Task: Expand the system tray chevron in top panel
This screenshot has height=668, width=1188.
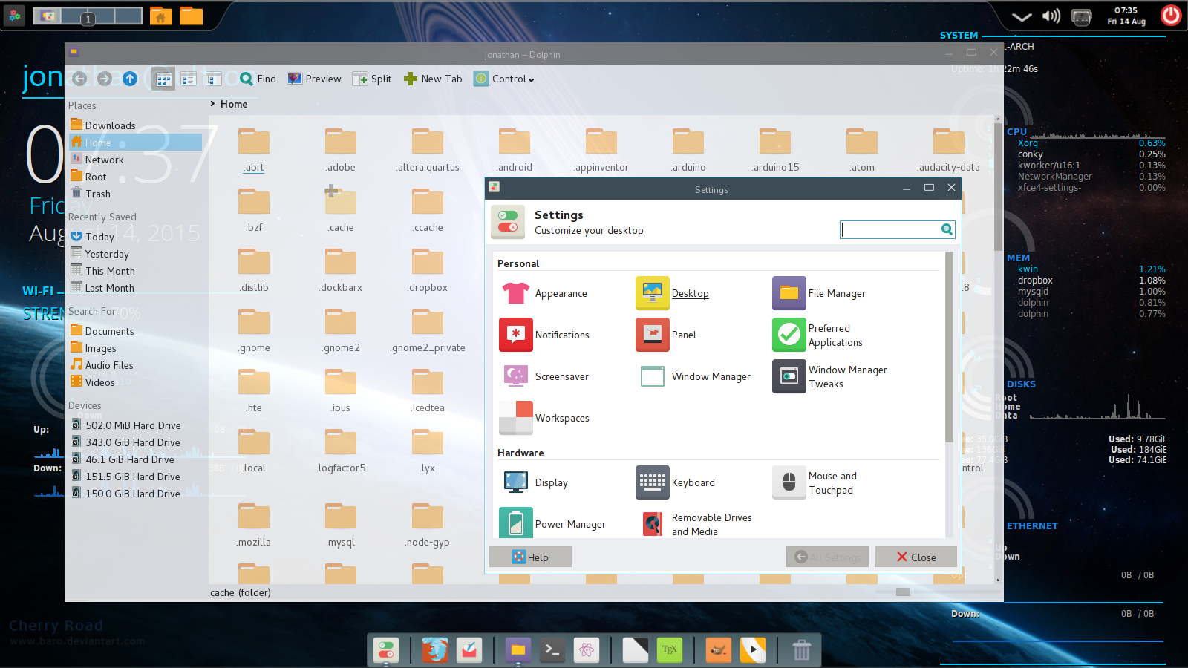Action: (1022, 16)
